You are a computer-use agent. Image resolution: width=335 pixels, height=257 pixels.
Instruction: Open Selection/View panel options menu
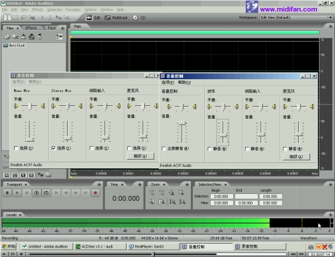[330, 185]
